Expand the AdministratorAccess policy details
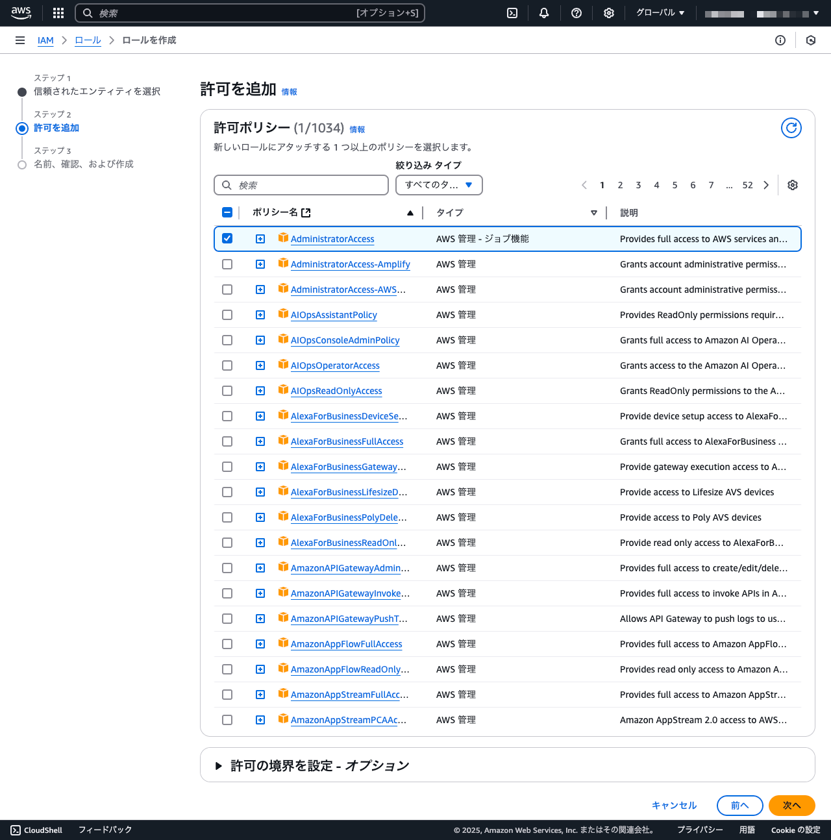 point(260,239)
